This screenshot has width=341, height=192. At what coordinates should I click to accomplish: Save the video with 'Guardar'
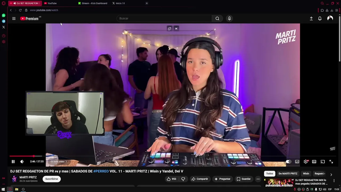[x=244, y=179]
